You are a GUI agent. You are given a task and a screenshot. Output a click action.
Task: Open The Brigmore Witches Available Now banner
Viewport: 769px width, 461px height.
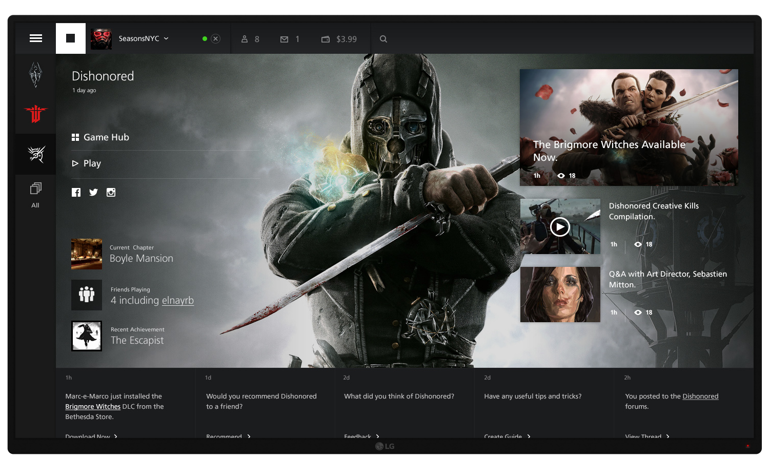629,128
